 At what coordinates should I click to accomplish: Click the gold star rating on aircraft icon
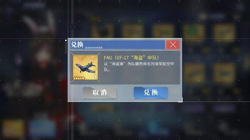[79, 78]
